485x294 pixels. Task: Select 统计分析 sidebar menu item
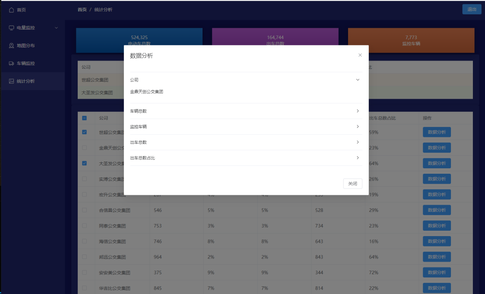32,81
